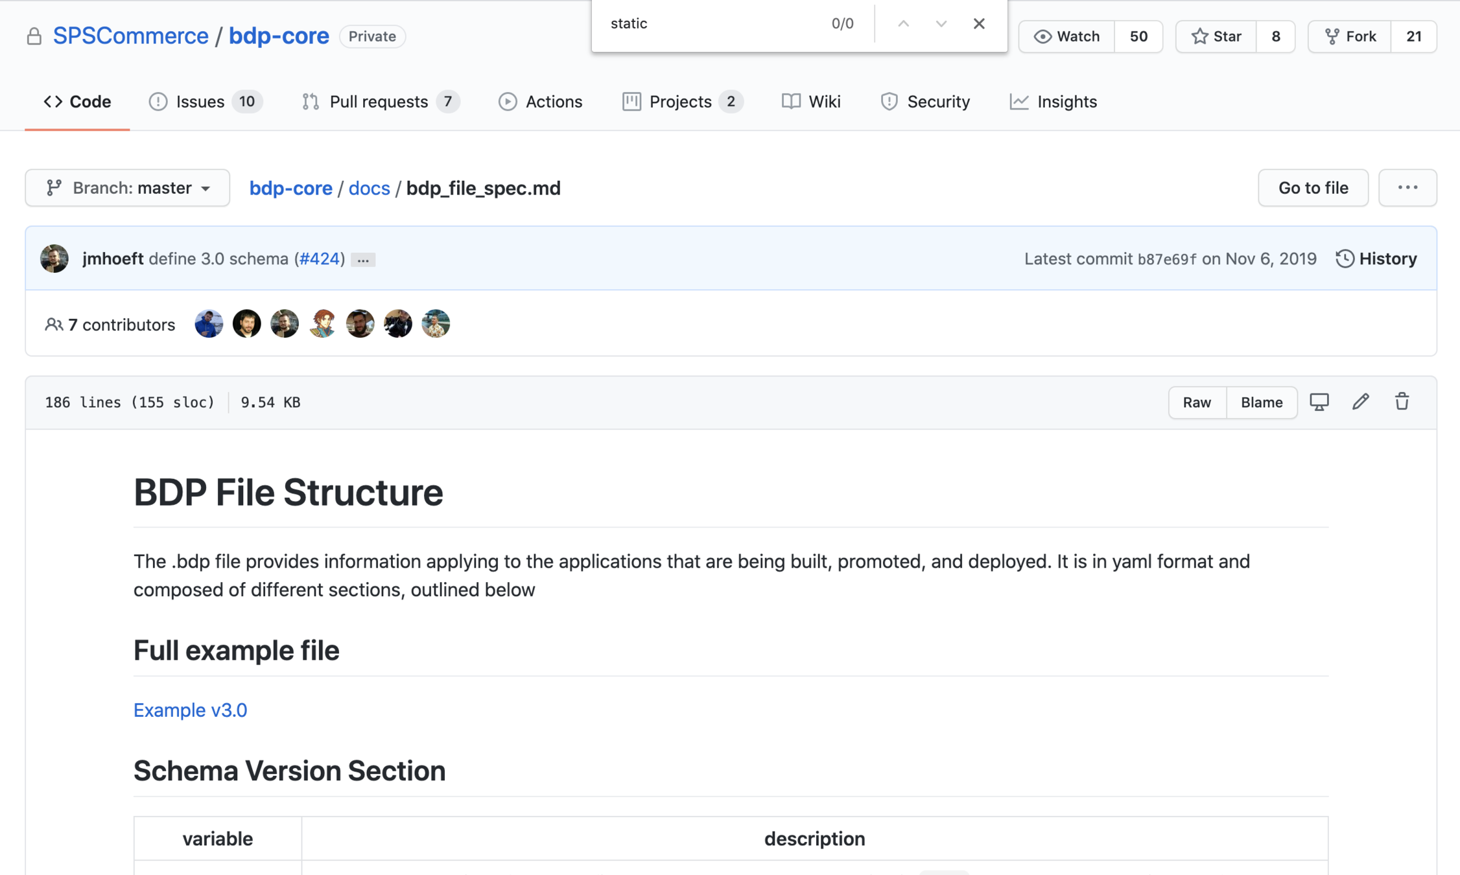
Task: Toggle Watch on the repository
Action: pyautogui.click(x=1067, y=36)
